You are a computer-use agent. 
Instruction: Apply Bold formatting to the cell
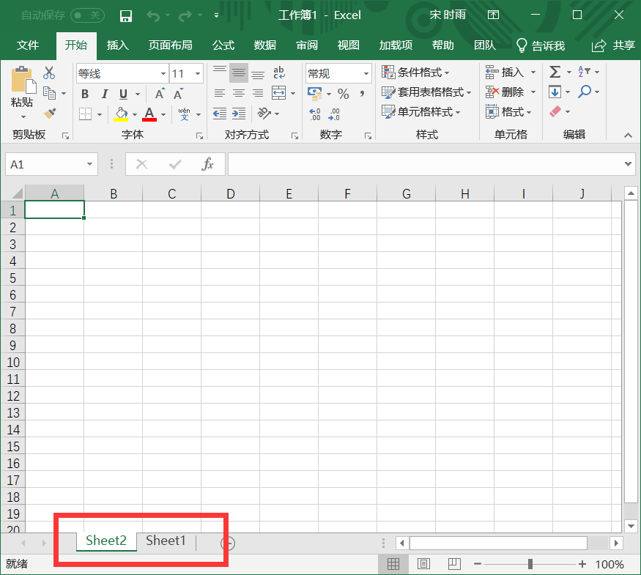(85, 94)
